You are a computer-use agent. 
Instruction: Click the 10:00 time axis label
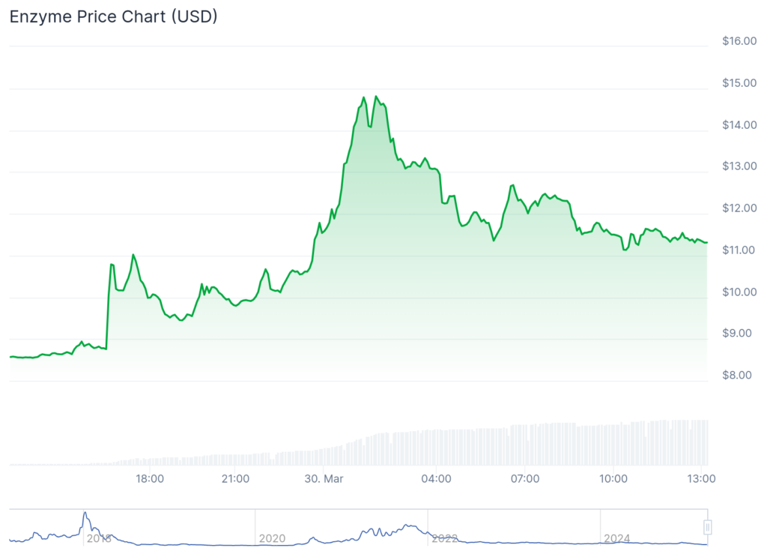[613, 478]
